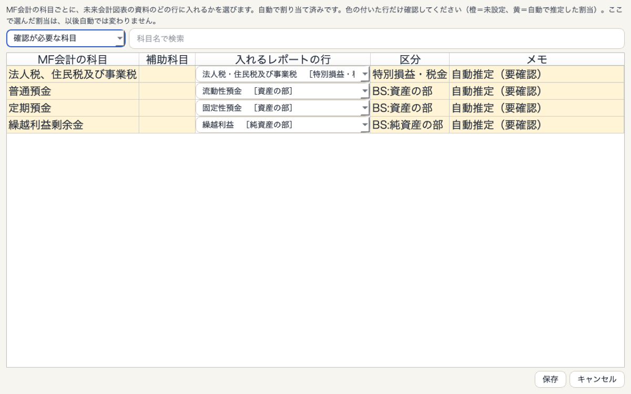
Task: Click 区分 cell in the 定期預金 row
Action: [410, 108]
